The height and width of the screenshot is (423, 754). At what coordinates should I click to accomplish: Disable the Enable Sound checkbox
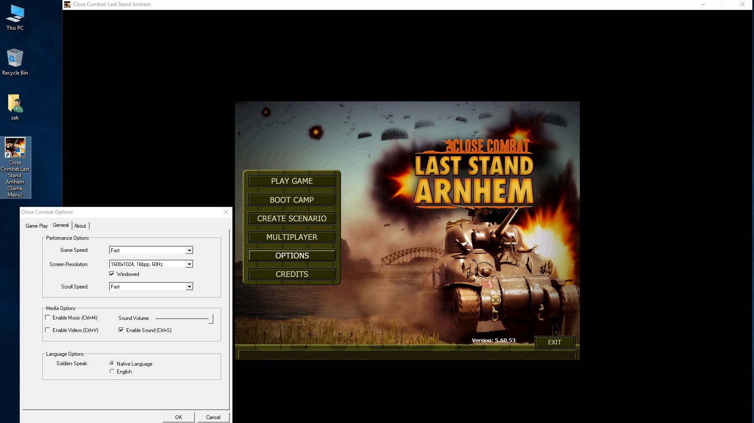point(121,330)
